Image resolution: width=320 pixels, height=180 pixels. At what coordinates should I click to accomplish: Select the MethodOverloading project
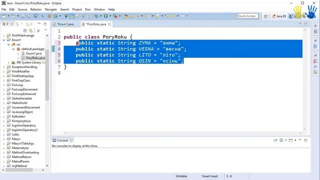tap(25, 152)
